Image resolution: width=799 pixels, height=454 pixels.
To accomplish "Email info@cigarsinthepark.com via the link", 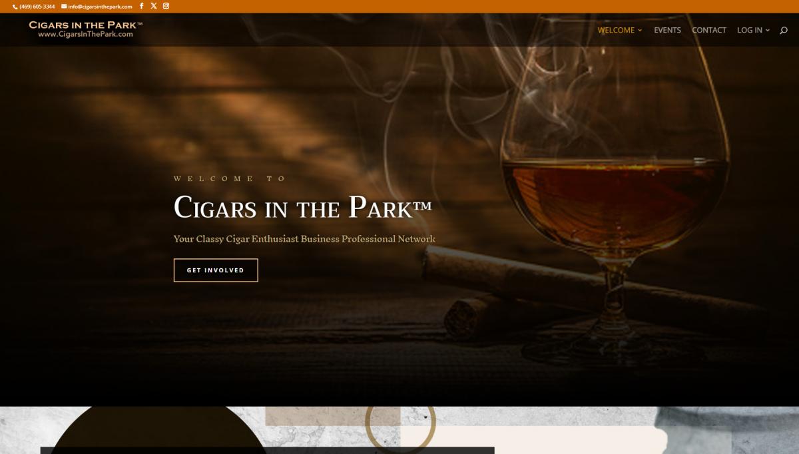I will click(x=100, y=7).
